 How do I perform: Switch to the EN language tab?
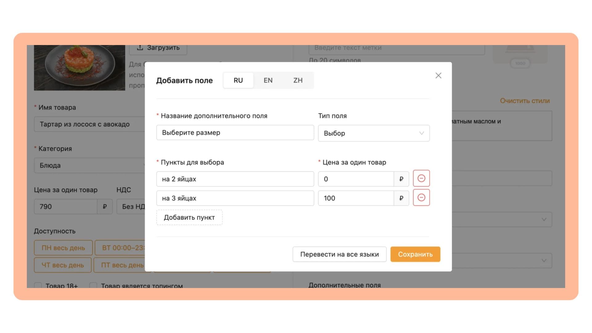pyautogui.click(x=268, y=80)
